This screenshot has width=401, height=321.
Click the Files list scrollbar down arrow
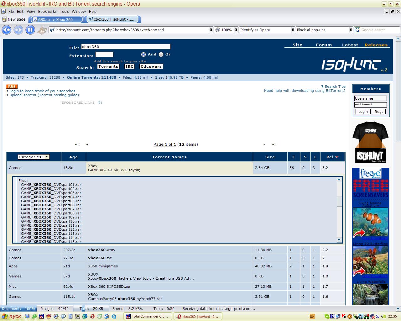click(339, 240)
